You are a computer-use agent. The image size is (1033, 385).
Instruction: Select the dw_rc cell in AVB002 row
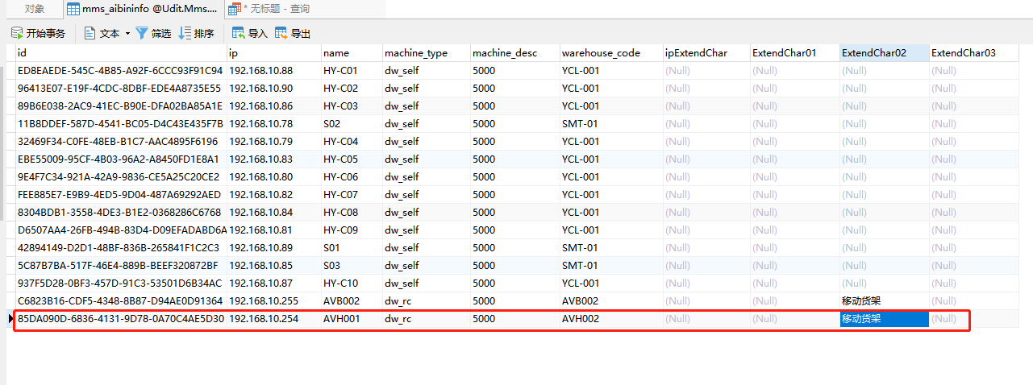pyautogui.click(x=398, y=301)
